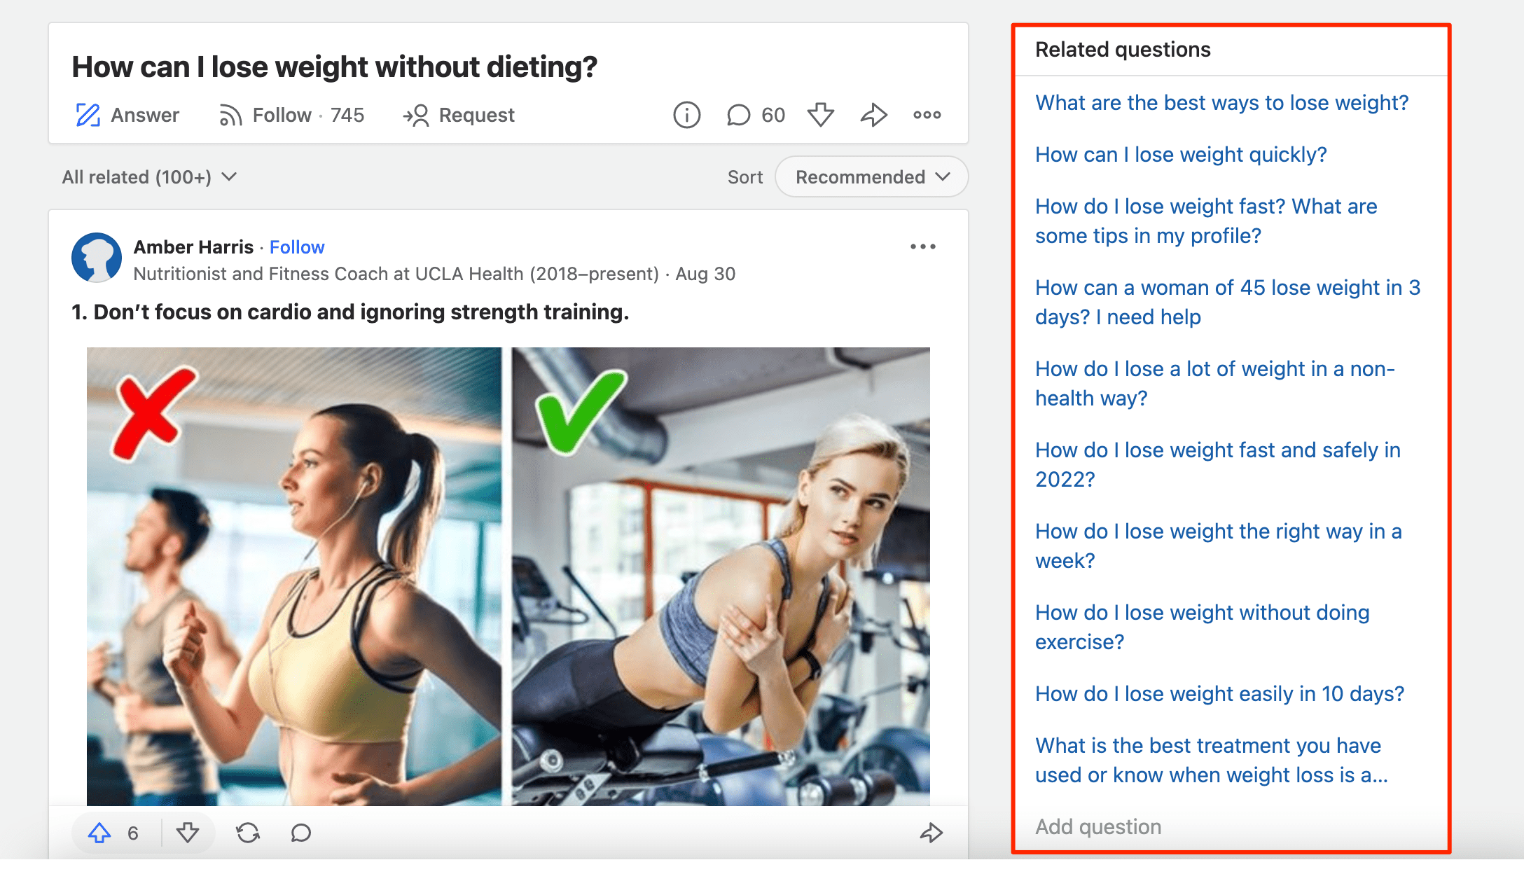This screenshot has width=1524, height=888.
Task: Click the Answer icon to respond
Action: (85, 116)
